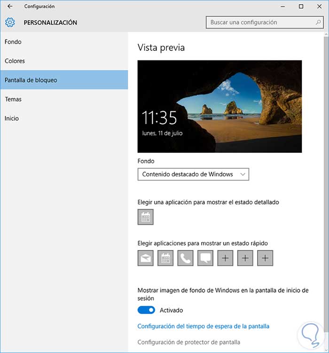Screen dimensions: 329x353
Task: Focus the Buscar una configuración field
Action: [x=265, y=22]
